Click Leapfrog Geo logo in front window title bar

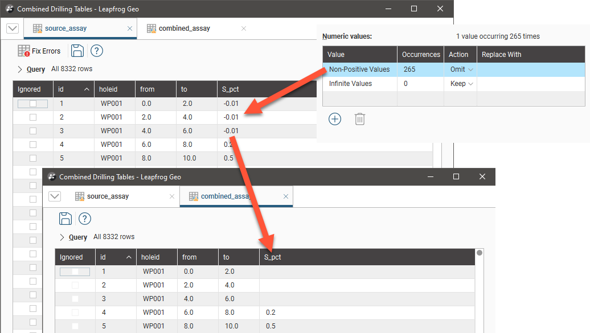point(52,176)
